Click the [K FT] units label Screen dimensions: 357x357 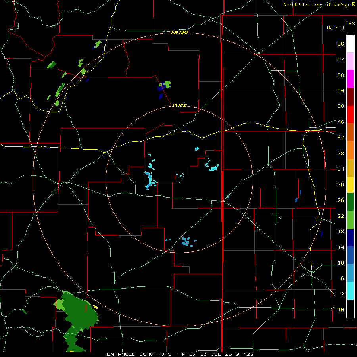pos(335,27)
